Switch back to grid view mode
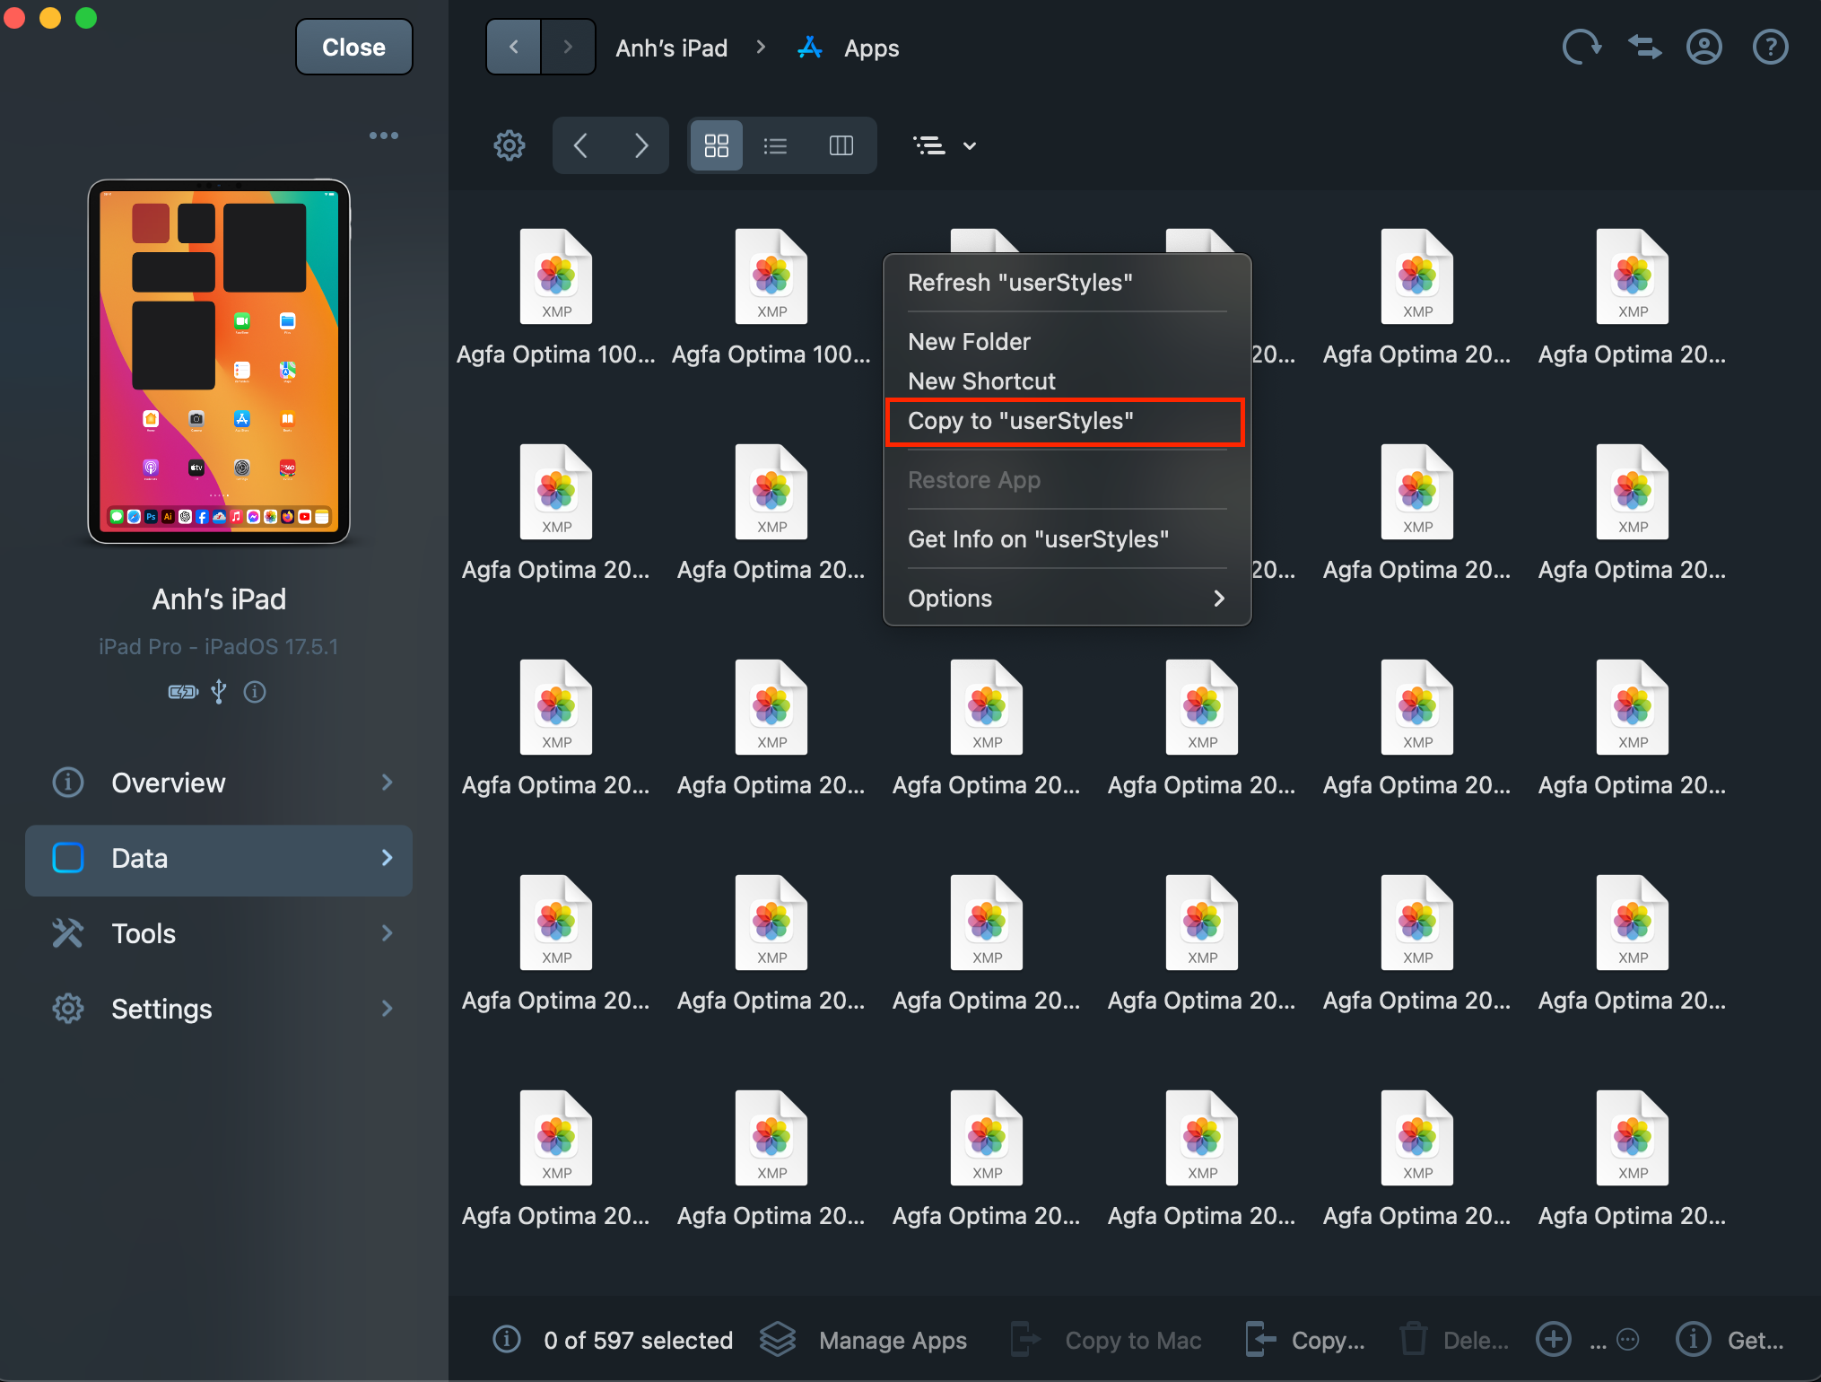This screenshot has height=1382, width=1821. click(716, 144)
